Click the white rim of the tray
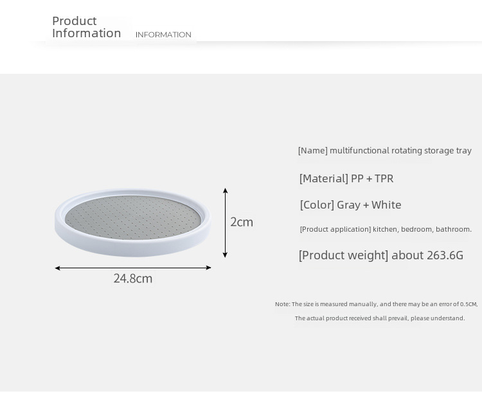The image size is (482, 396). coord(133,248)
